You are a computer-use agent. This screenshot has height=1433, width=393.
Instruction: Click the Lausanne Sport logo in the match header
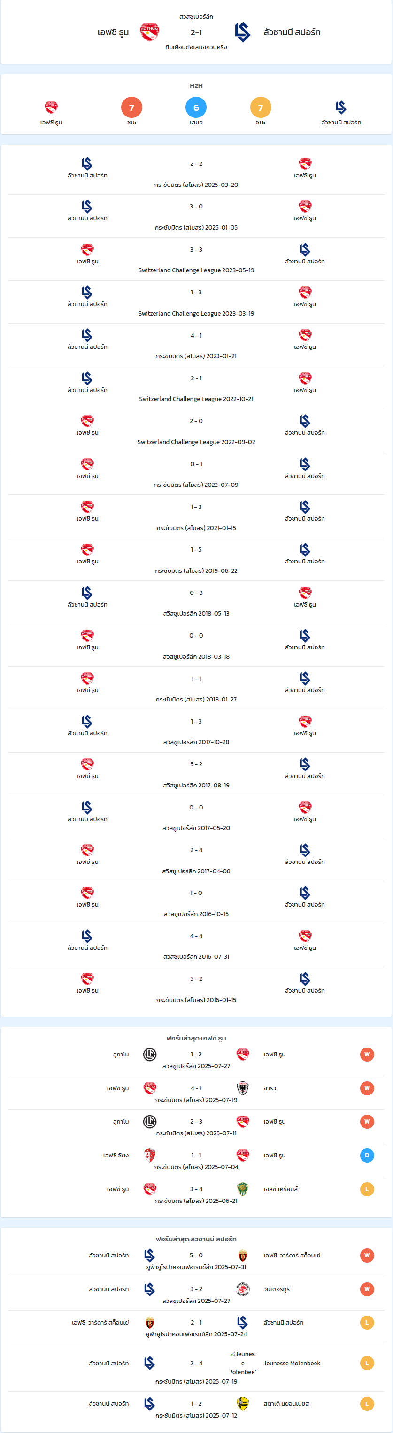[x=243, y=32]
